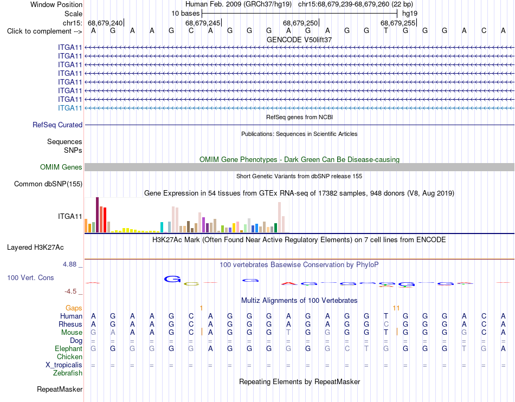515x402 pixels.
Task: Select the Window Position track label
Action: [x=56, y=4]
